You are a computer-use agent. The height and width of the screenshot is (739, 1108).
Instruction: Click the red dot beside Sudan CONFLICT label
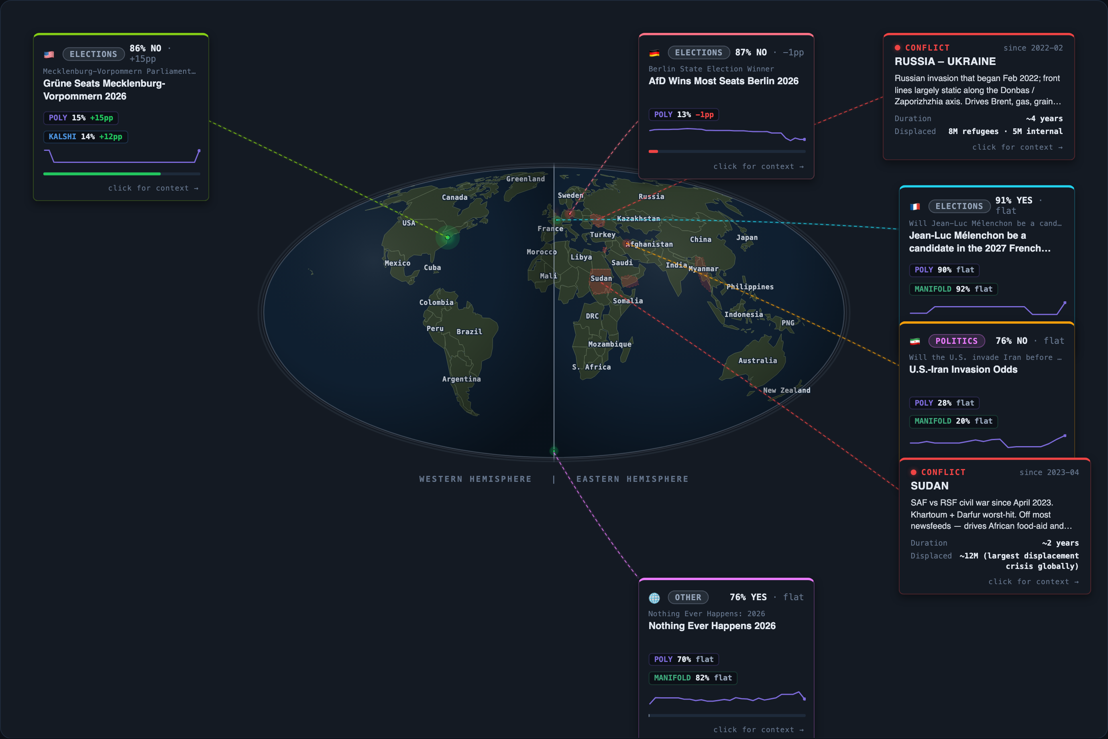[x=914, y=472]
